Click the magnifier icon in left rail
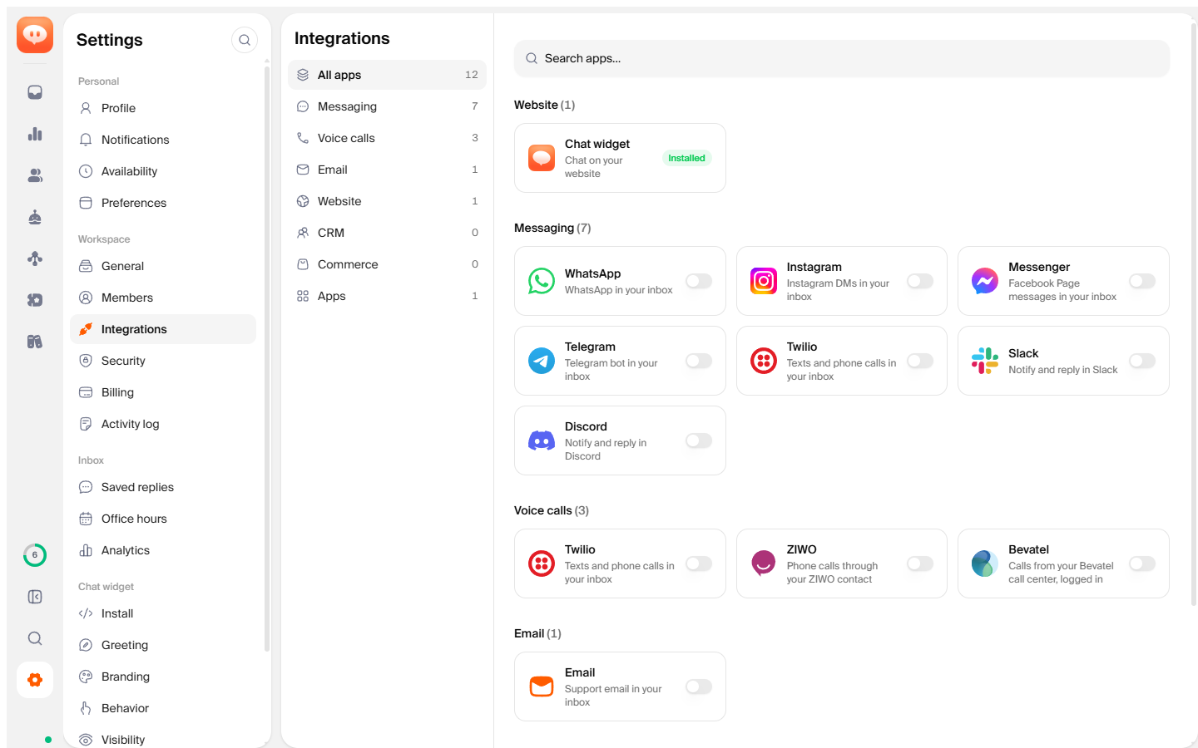The width and height of the screenshot is (1198, 748). click(x=35, y=638)
